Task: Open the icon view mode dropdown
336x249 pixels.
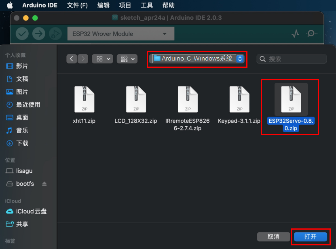Action: point(102,59)
